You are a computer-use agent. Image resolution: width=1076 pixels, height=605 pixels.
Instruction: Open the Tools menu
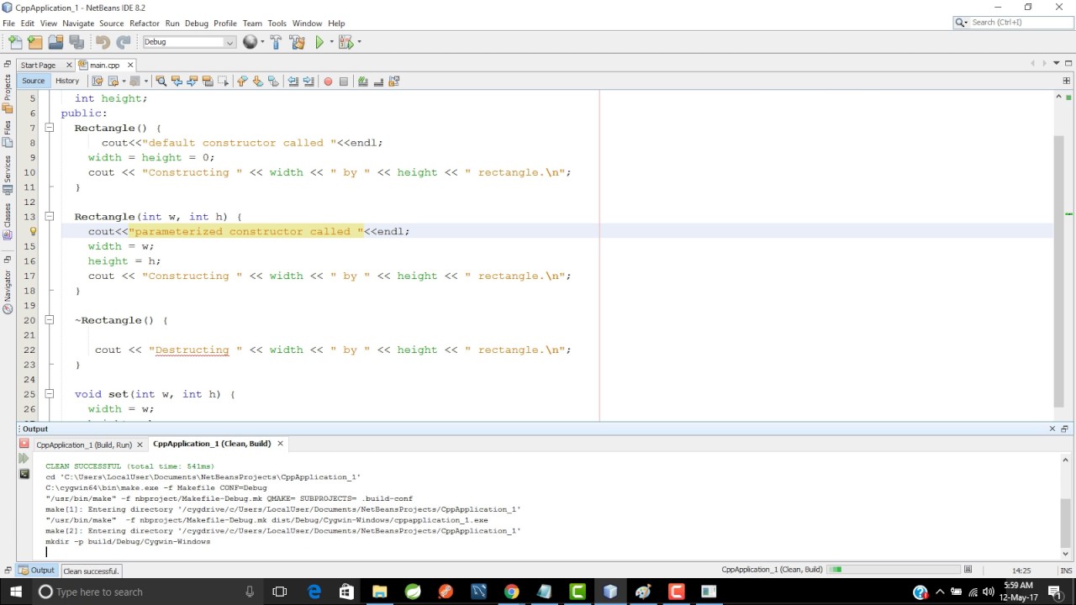tap(277, 24)
